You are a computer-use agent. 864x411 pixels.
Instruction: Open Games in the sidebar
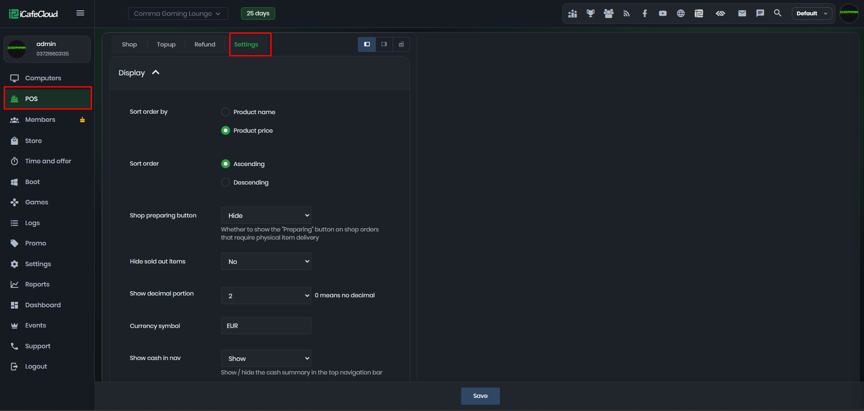[47, 202]
